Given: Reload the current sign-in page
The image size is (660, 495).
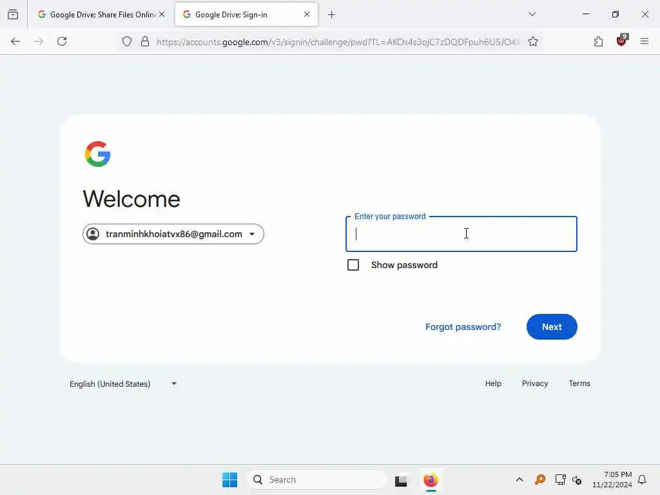Looking at the screenshot, I should point(62,41).
